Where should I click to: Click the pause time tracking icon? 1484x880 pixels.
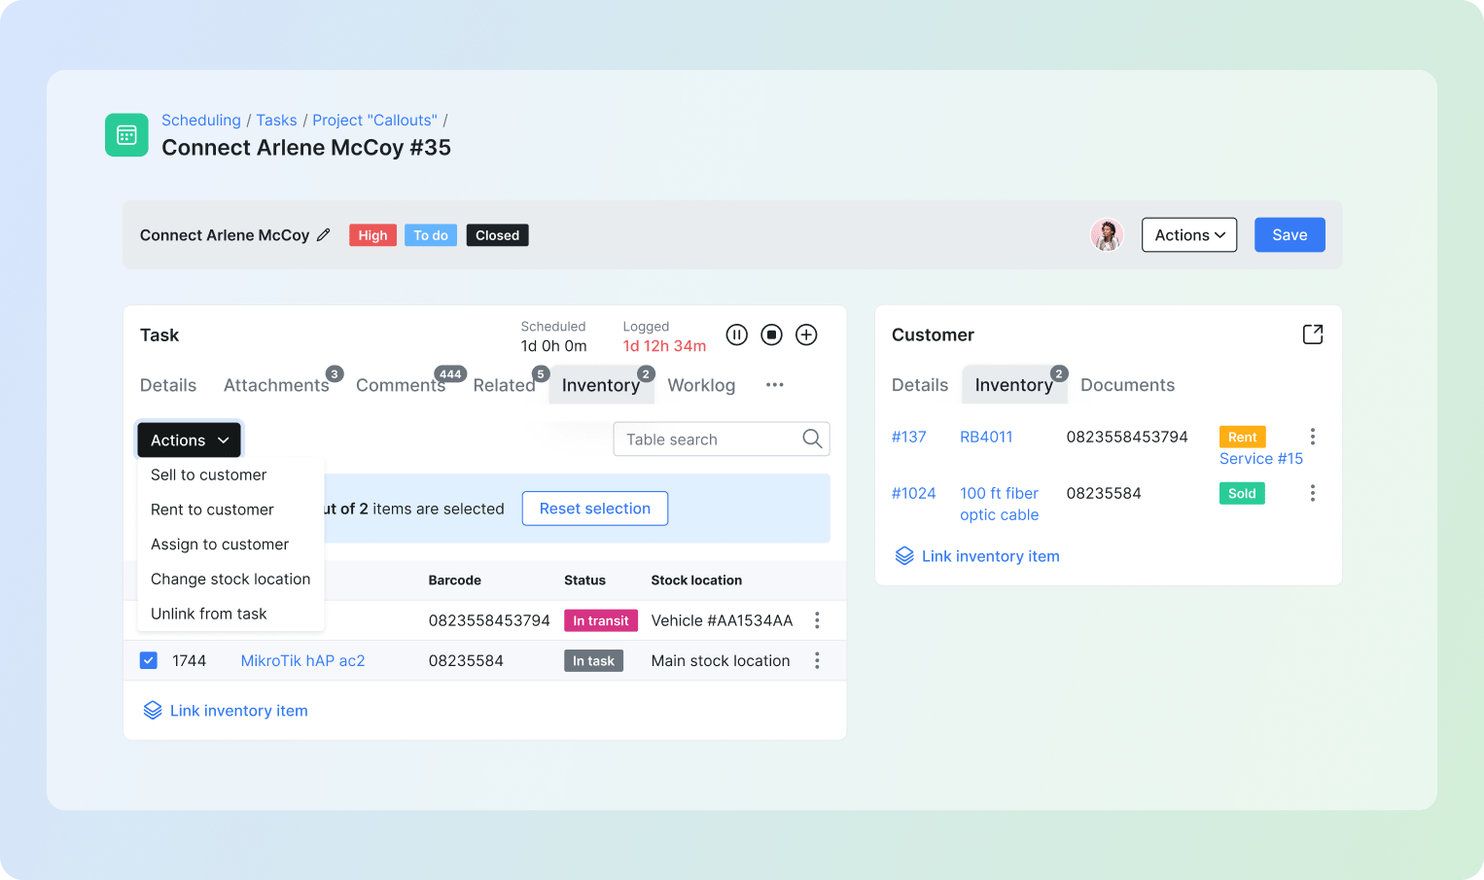tap(736, 334)
